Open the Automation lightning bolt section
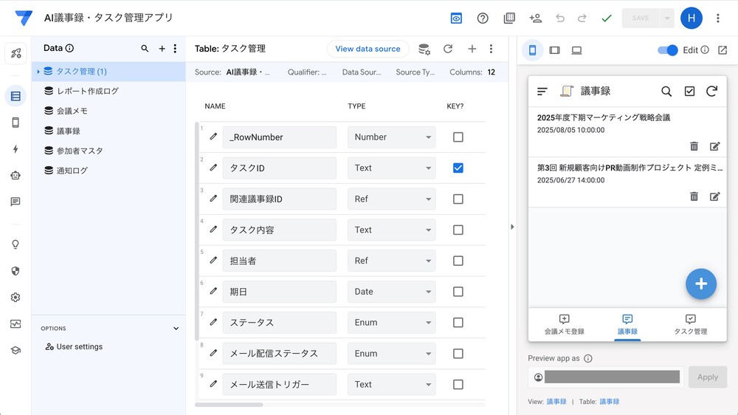 tap(15, 149)
